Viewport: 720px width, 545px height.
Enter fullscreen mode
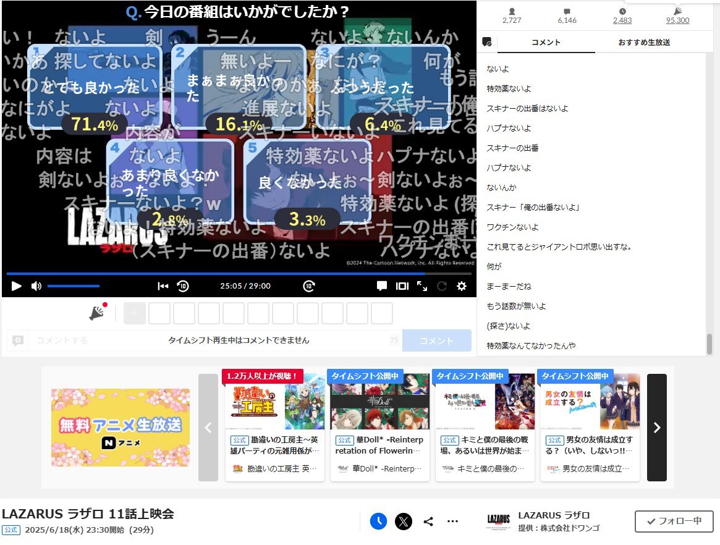click(422, 286)
